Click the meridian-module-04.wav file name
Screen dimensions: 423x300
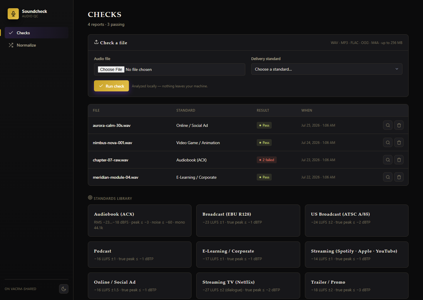115,177
